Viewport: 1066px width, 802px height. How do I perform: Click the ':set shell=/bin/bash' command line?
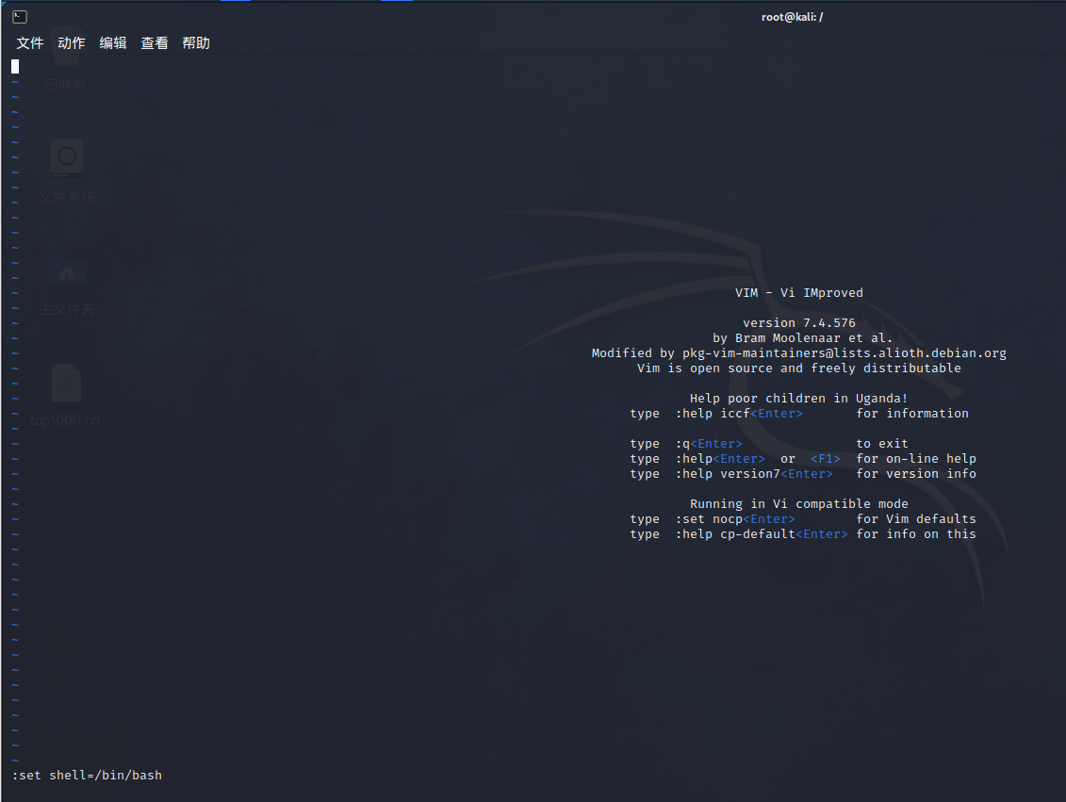87,775
